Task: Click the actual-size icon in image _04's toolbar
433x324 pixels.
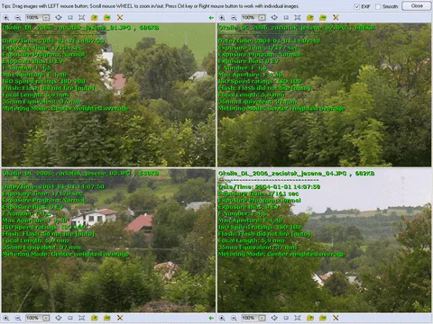Action: (x=286, y=318)
